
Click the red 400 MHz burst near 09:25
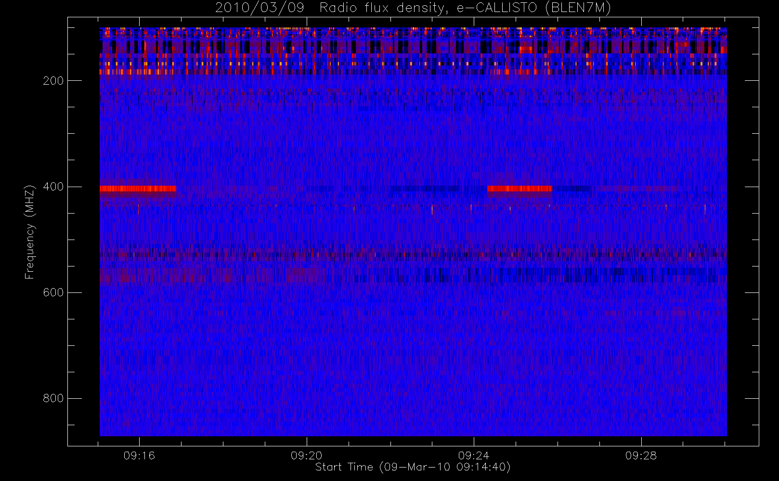pyautogui.click(x=519, y=189)
